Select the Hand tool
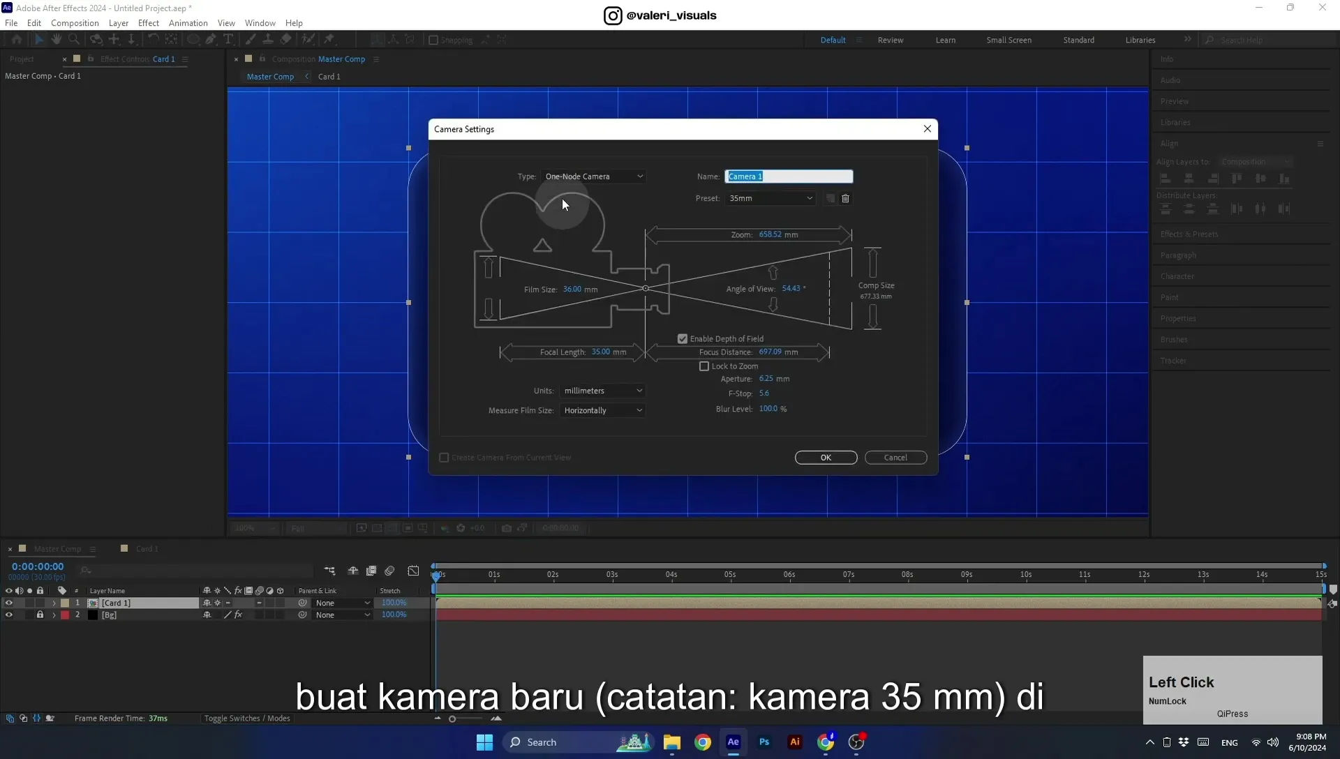Image resolution: width=1340 pixels, height=759 pixels. point(57,40)
